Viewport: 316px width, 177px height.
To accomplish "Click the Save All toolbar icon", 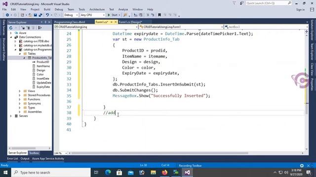I will point(40,15).
